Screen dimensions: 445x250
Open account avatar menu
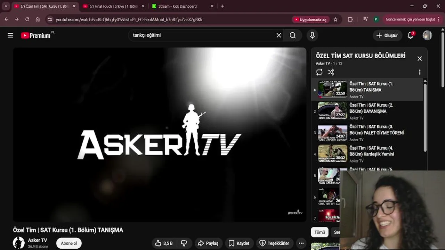tap(427, 35)
